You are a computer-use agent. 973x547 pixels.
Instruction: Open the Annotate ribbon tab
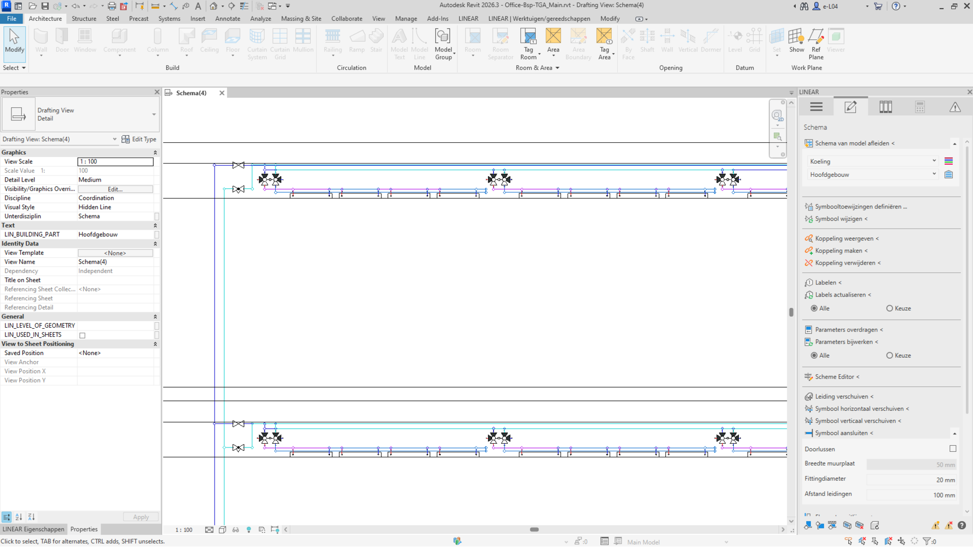[x=228, y=19]
